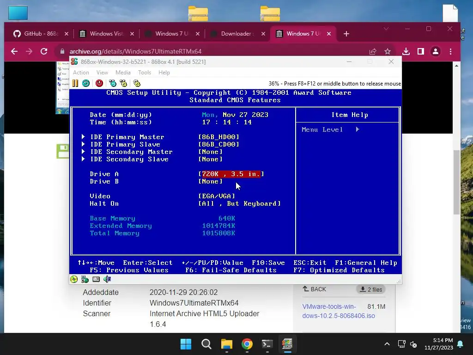Click the Extended Memory value 1014784K

tap(218, 226)
